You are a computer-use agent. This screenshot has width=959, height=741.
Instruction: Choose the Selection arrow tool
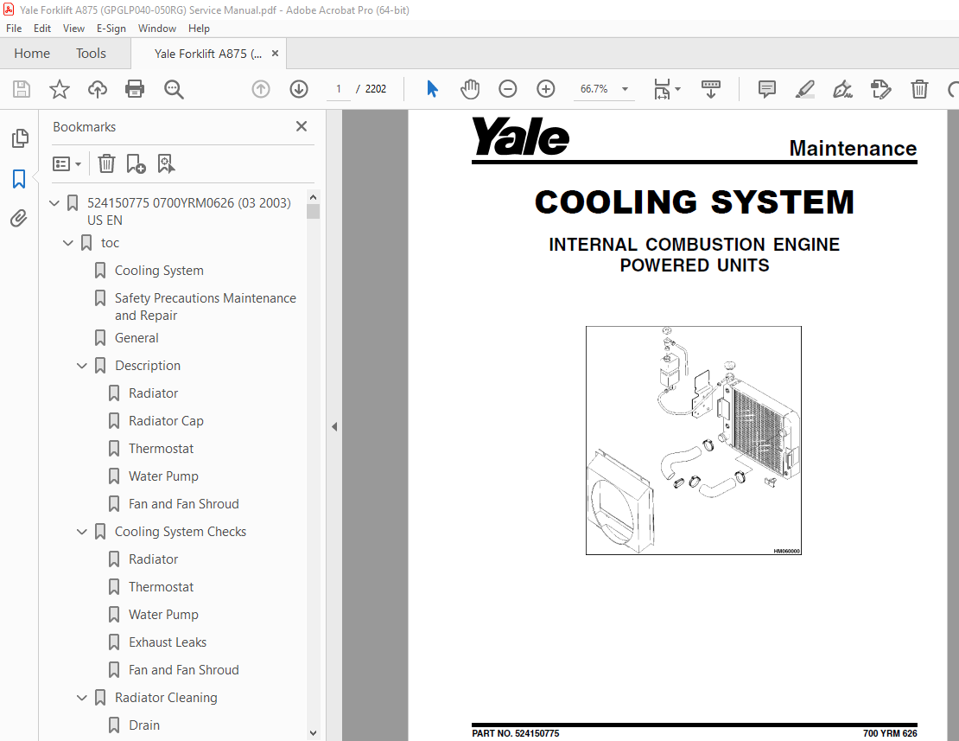432,89
